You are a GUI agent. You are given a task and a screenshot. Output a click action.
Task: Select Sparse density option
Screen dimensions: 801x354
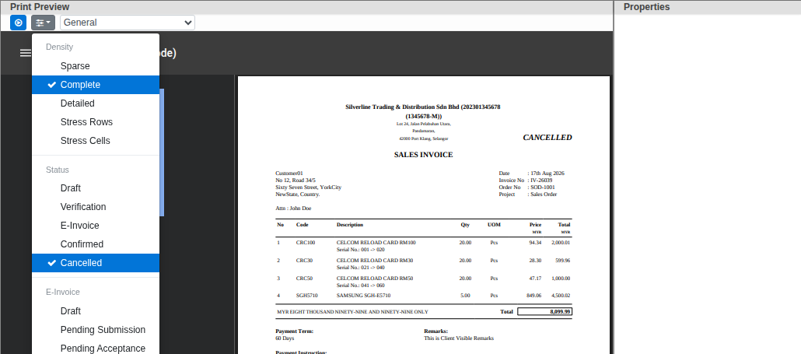pyautogui.click(x=96, y=66)
